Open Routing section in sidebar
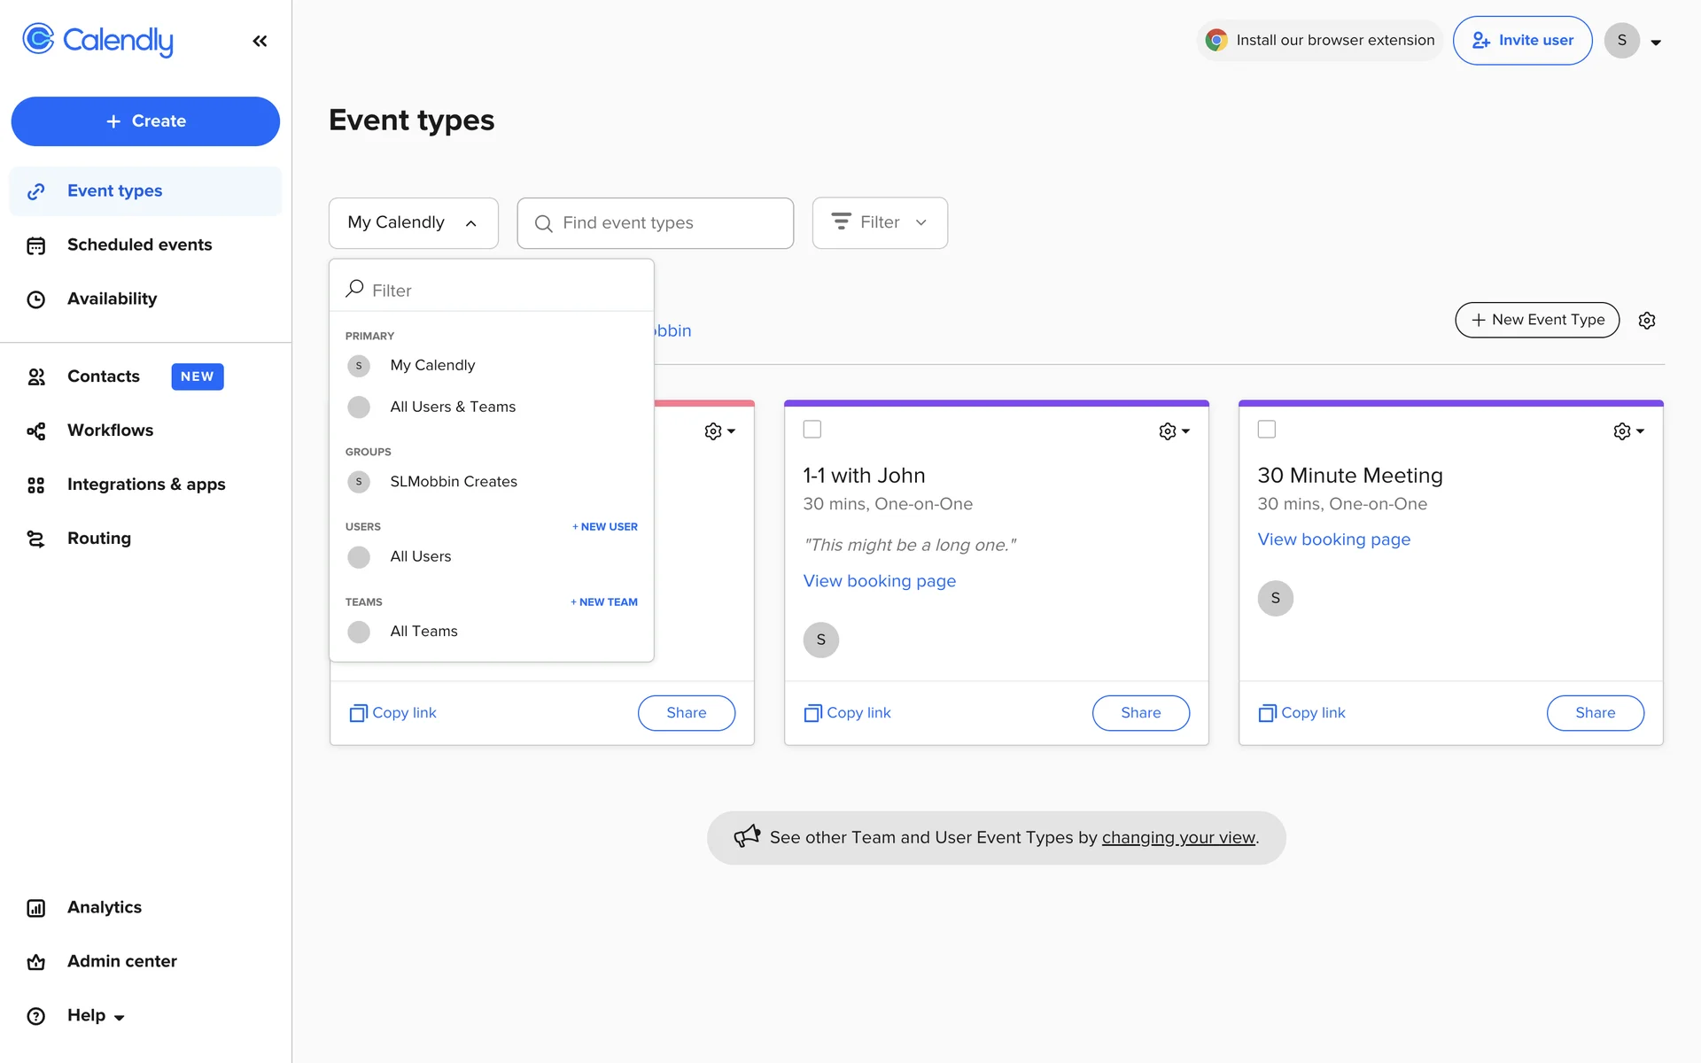Viewport: 1701px width, 1063px height. click(98, 539)
